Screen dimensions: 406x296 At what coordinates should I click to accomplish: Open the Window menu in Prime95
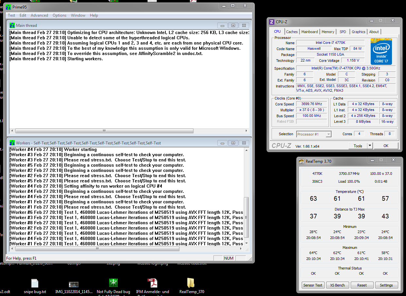pyautogui.click(x=78, y=15)
